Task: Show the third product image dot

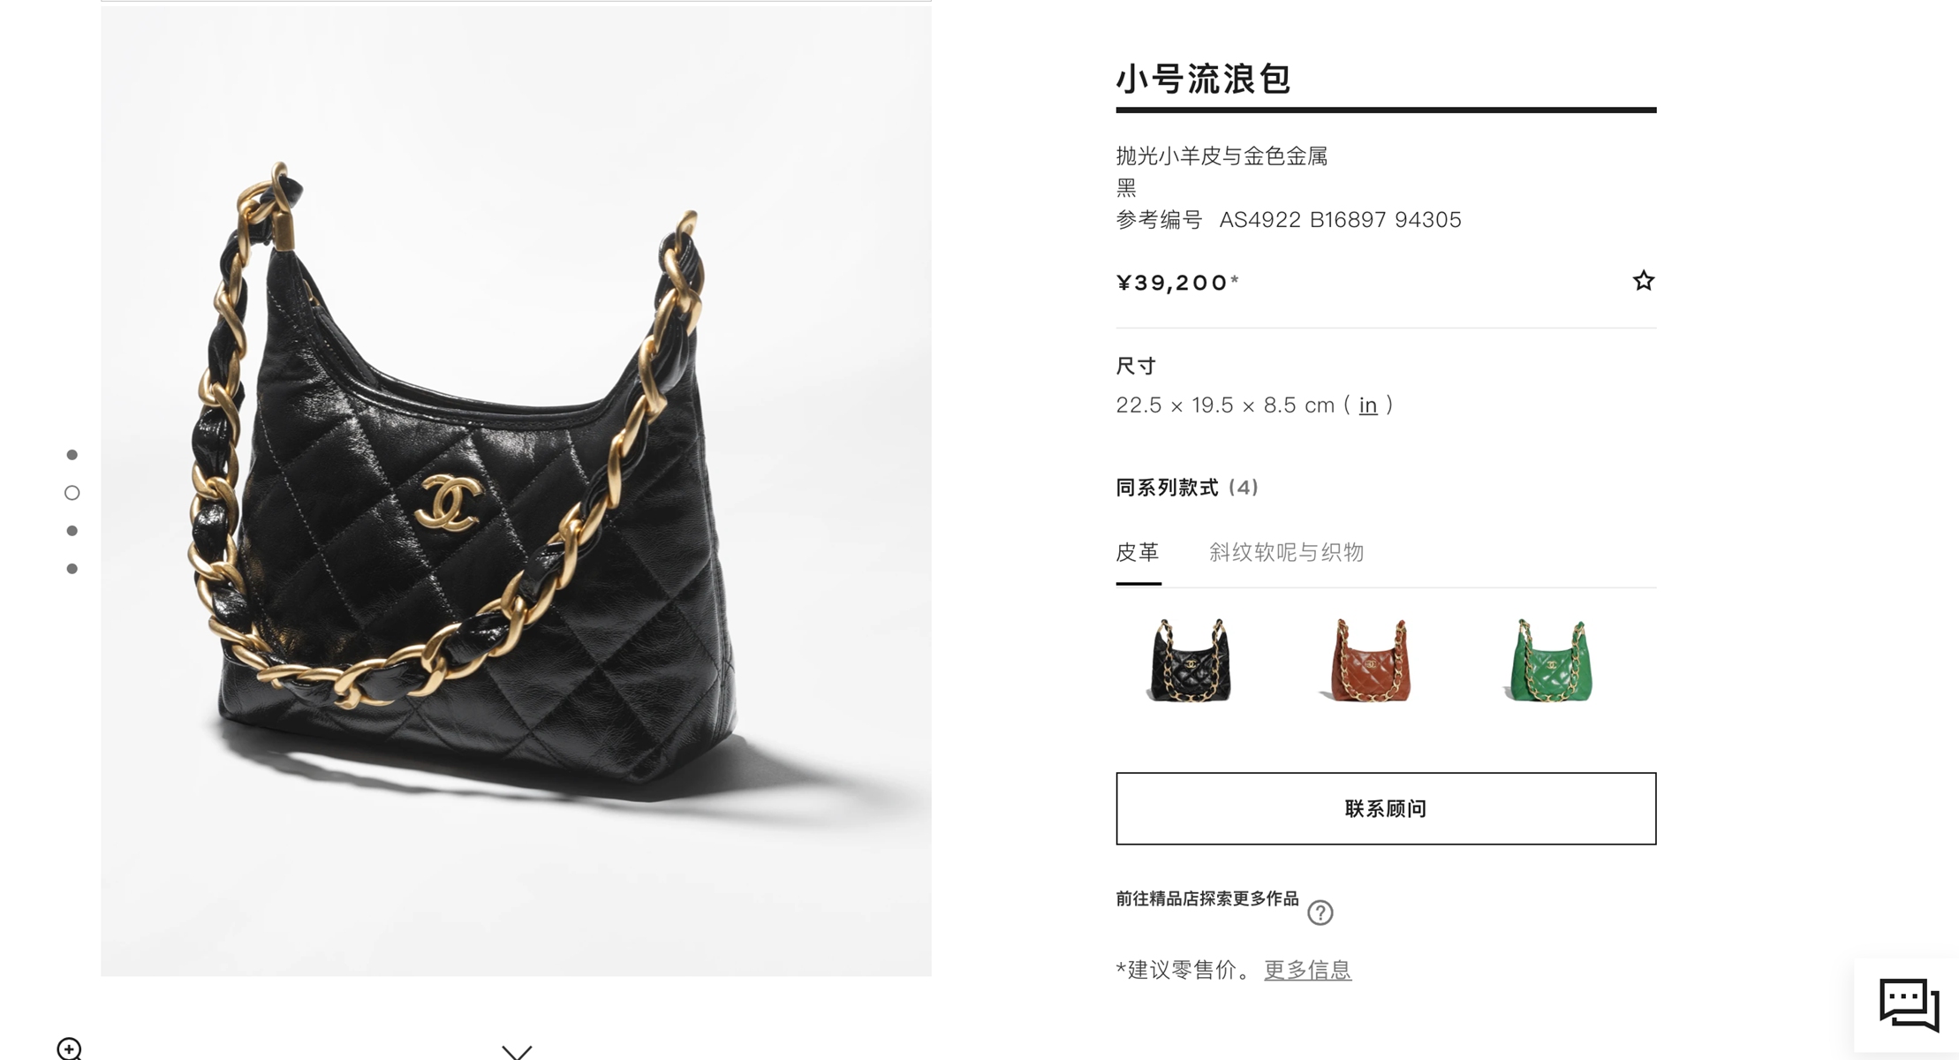Action: (72, 531)
